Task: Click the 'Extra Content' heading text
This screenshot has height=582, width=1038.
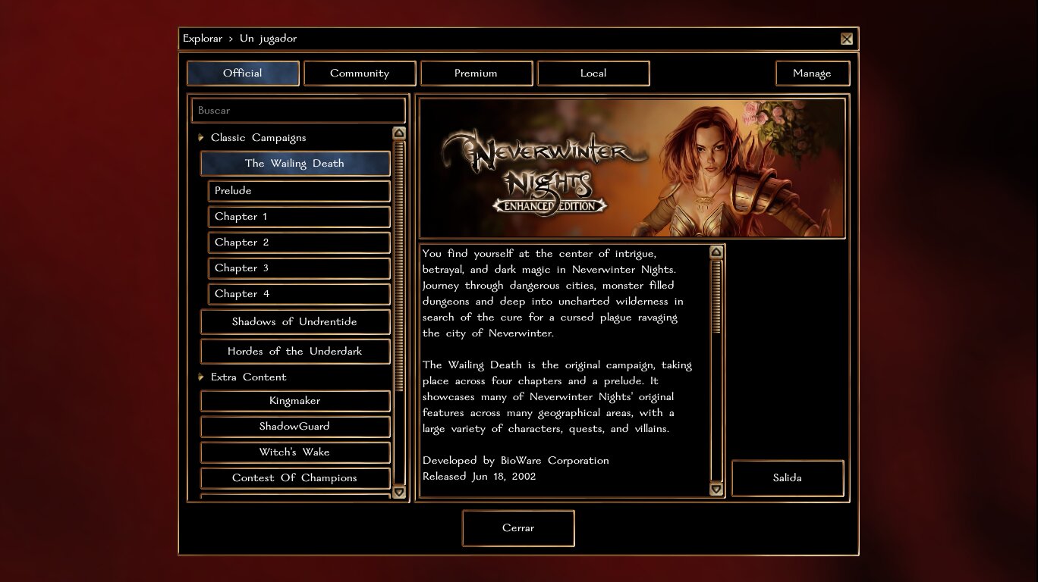Action: point(249,377)
